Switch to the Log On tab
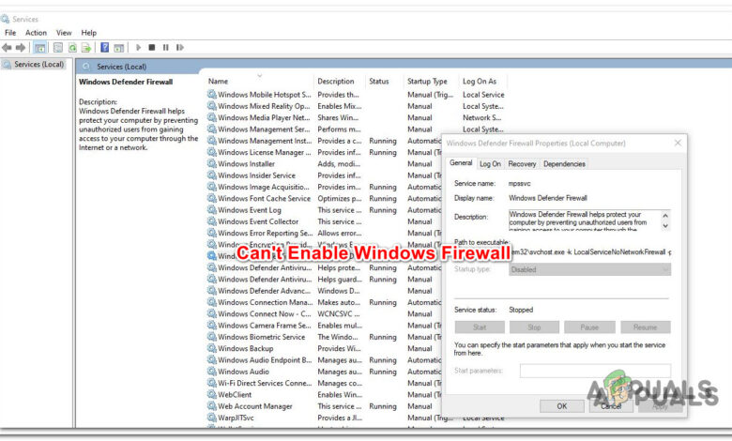 490,164
